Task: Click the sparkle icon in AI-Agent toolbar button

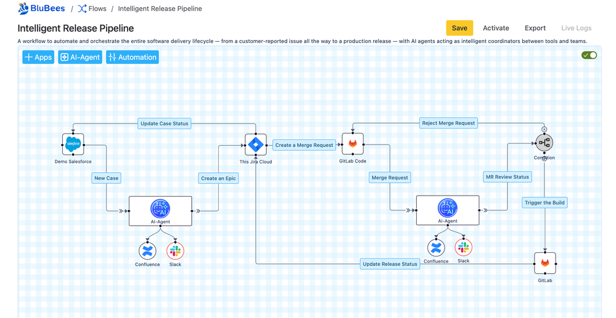Action: [64, 57]
